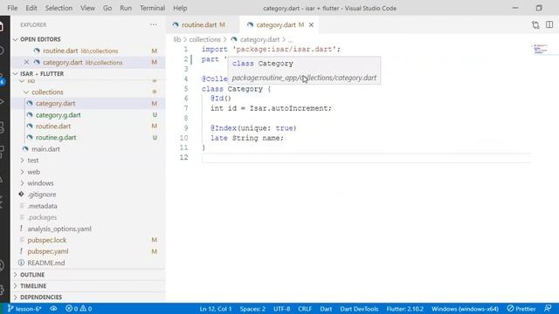Open the errors and warnings count
The image size is (559, 314).
point(79,309)
